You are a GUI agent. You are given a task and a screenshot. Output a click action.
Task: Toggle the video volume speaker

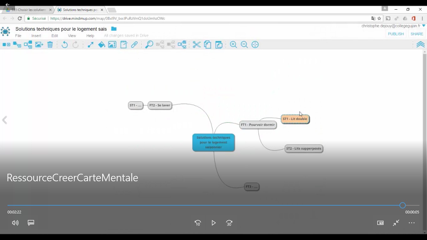(15, 223)
